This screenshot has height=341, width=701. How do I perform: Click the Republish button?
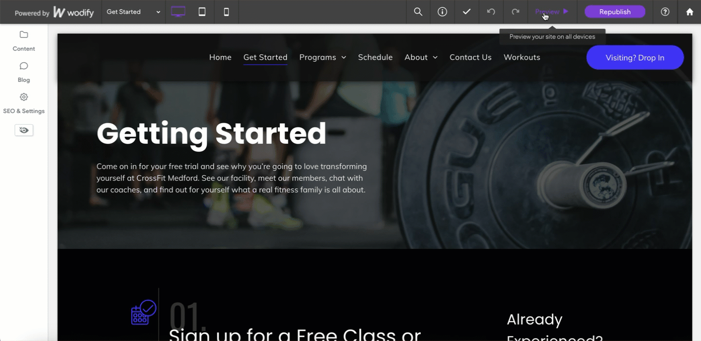click(x=615, y=12)
